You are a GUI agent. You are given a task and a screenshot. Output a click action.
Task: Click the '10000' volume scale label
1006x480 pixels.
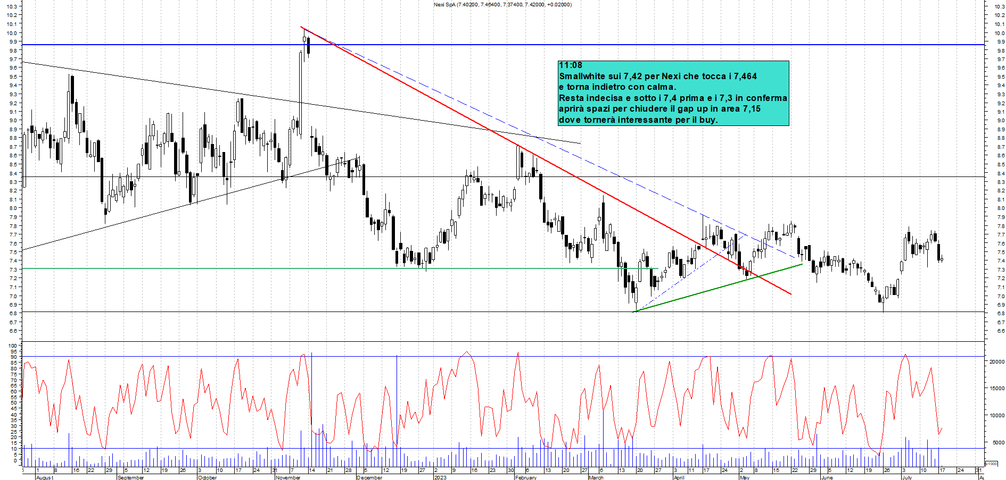coord(997,416)
